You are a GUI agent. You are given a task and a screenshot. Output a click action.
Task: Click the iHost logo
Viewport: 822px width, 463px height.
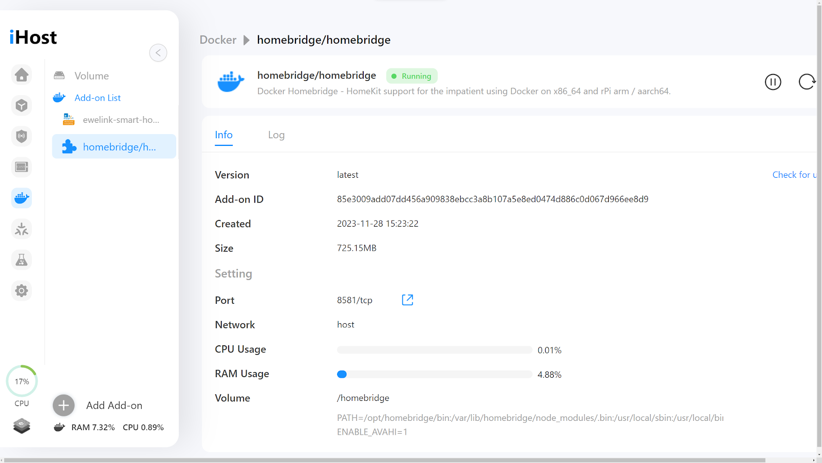click(33, 38)
